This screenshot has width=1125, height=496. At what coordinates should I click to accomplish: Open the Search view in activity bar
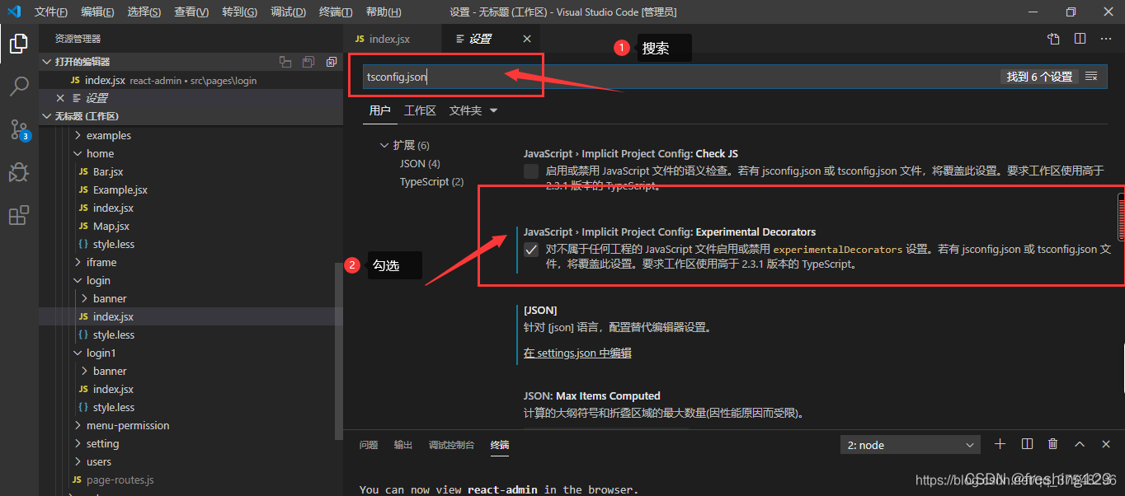19,87
